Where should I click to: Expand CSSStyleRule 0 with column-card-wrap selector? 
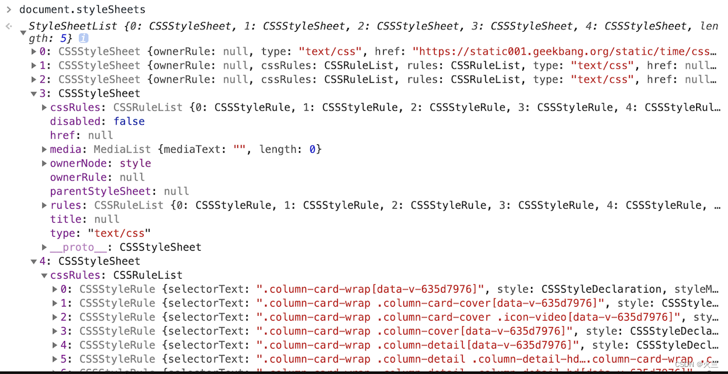(x=54, y=289)
